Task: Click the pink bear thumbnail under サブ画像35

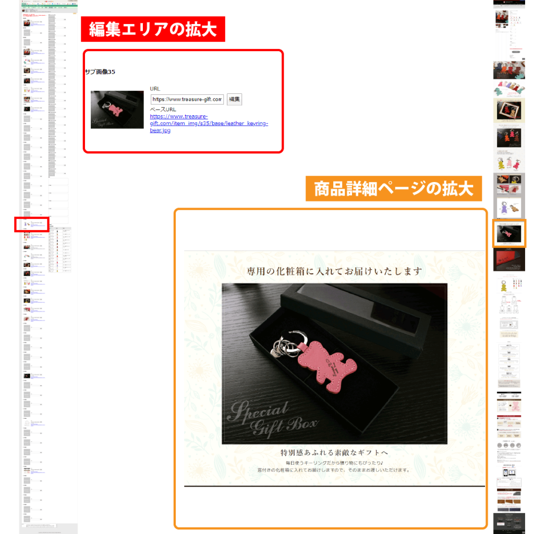Action: (x=117, y=110)
